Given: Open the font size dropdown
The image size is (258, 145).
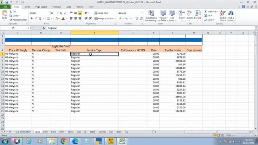Looking at the screenshot, I should point(57,13).
